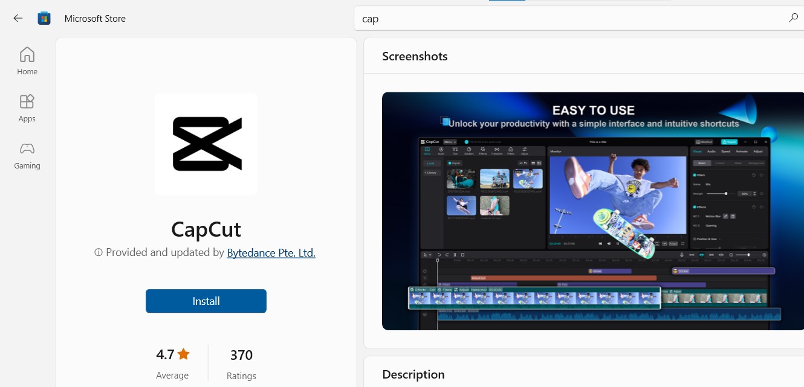Open the 'EASY TO USE' screenshot

(x=592, y=211)
